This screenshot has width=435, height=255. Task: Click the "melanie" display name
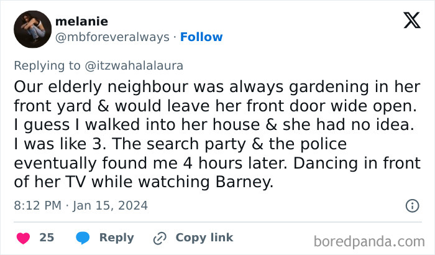point(81,22)
